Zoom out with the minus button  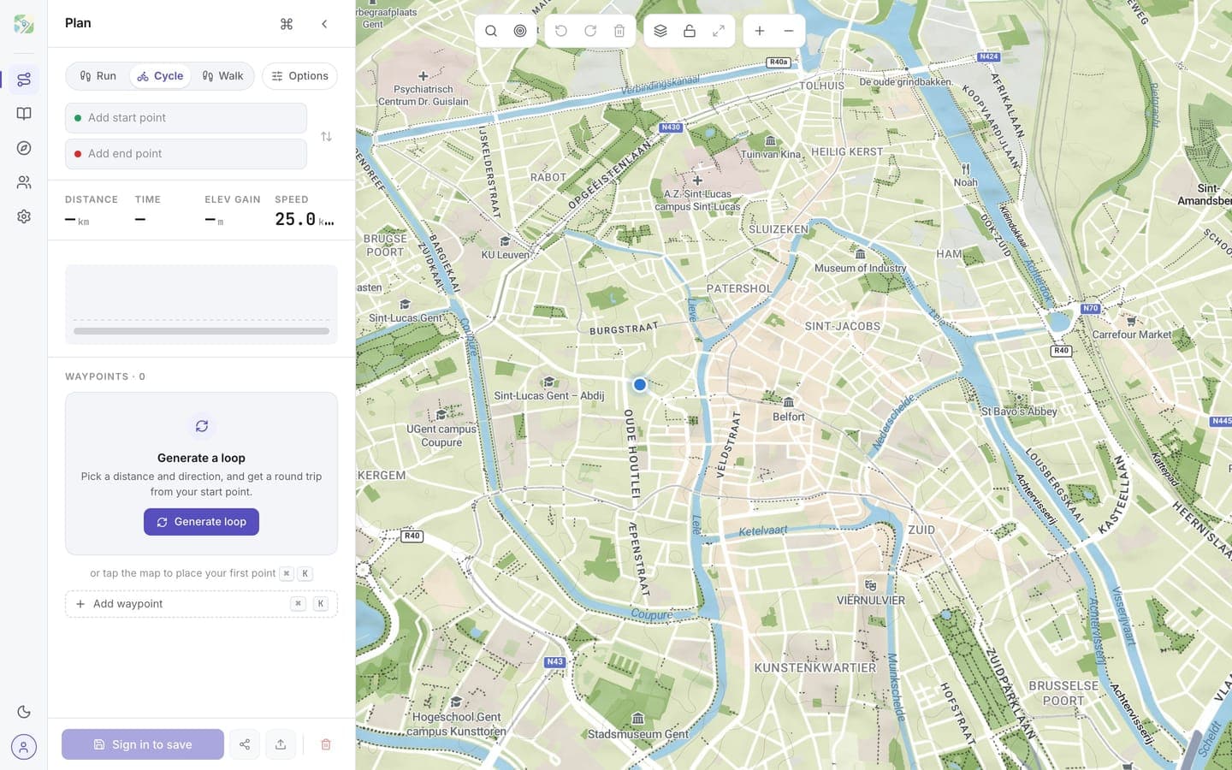point(789,31)
